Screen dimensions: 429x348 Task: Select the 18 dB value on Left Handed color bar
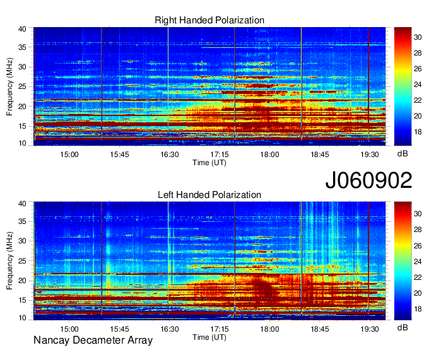pyautogui.click(x=418, y=309)
